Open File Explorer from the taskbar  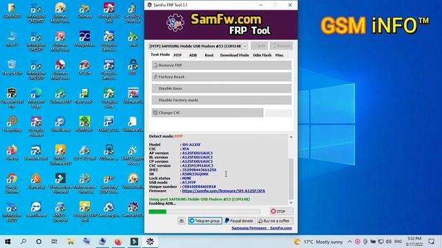point(70,242)
